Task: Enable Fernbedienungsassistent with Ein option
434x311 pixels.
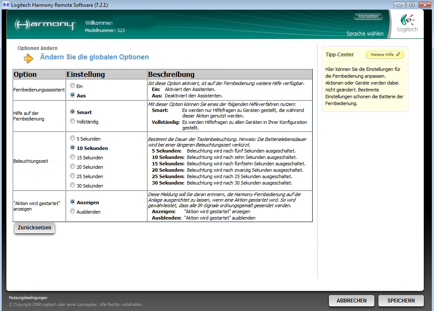Action: click(73, 86)
